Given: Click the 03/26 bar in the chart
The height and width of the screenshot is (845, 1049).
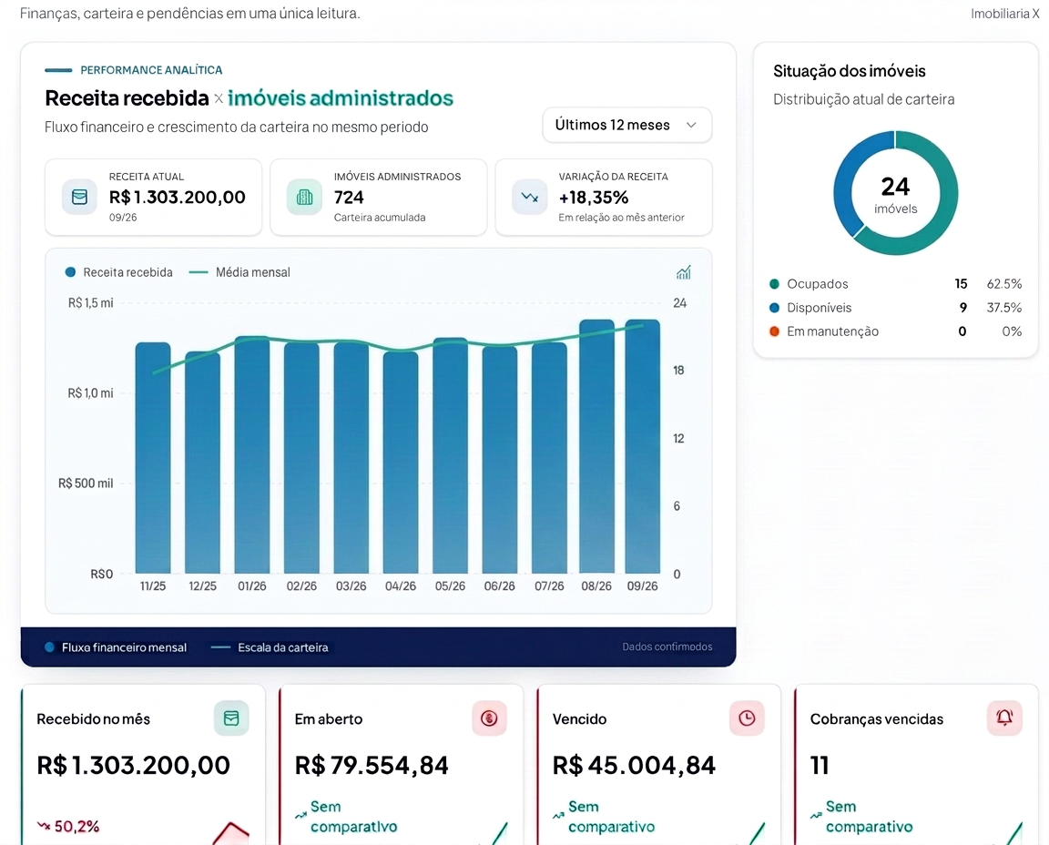Looking at the screenshot, I should point(351,458).
